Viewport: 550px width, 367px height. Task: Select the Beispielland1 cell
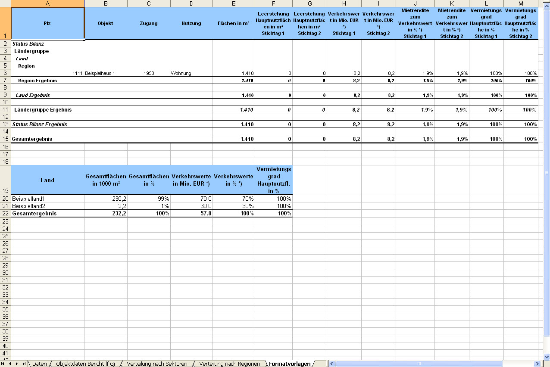tap(47, 199)
